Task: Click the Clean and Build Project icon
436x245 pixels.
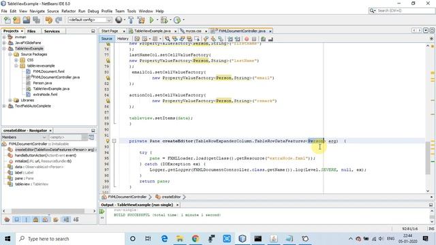Action: [141, 20]
